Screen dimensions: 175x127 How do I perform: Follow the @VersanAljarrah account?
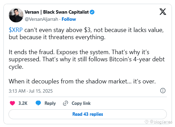click(x=69, y=19)
